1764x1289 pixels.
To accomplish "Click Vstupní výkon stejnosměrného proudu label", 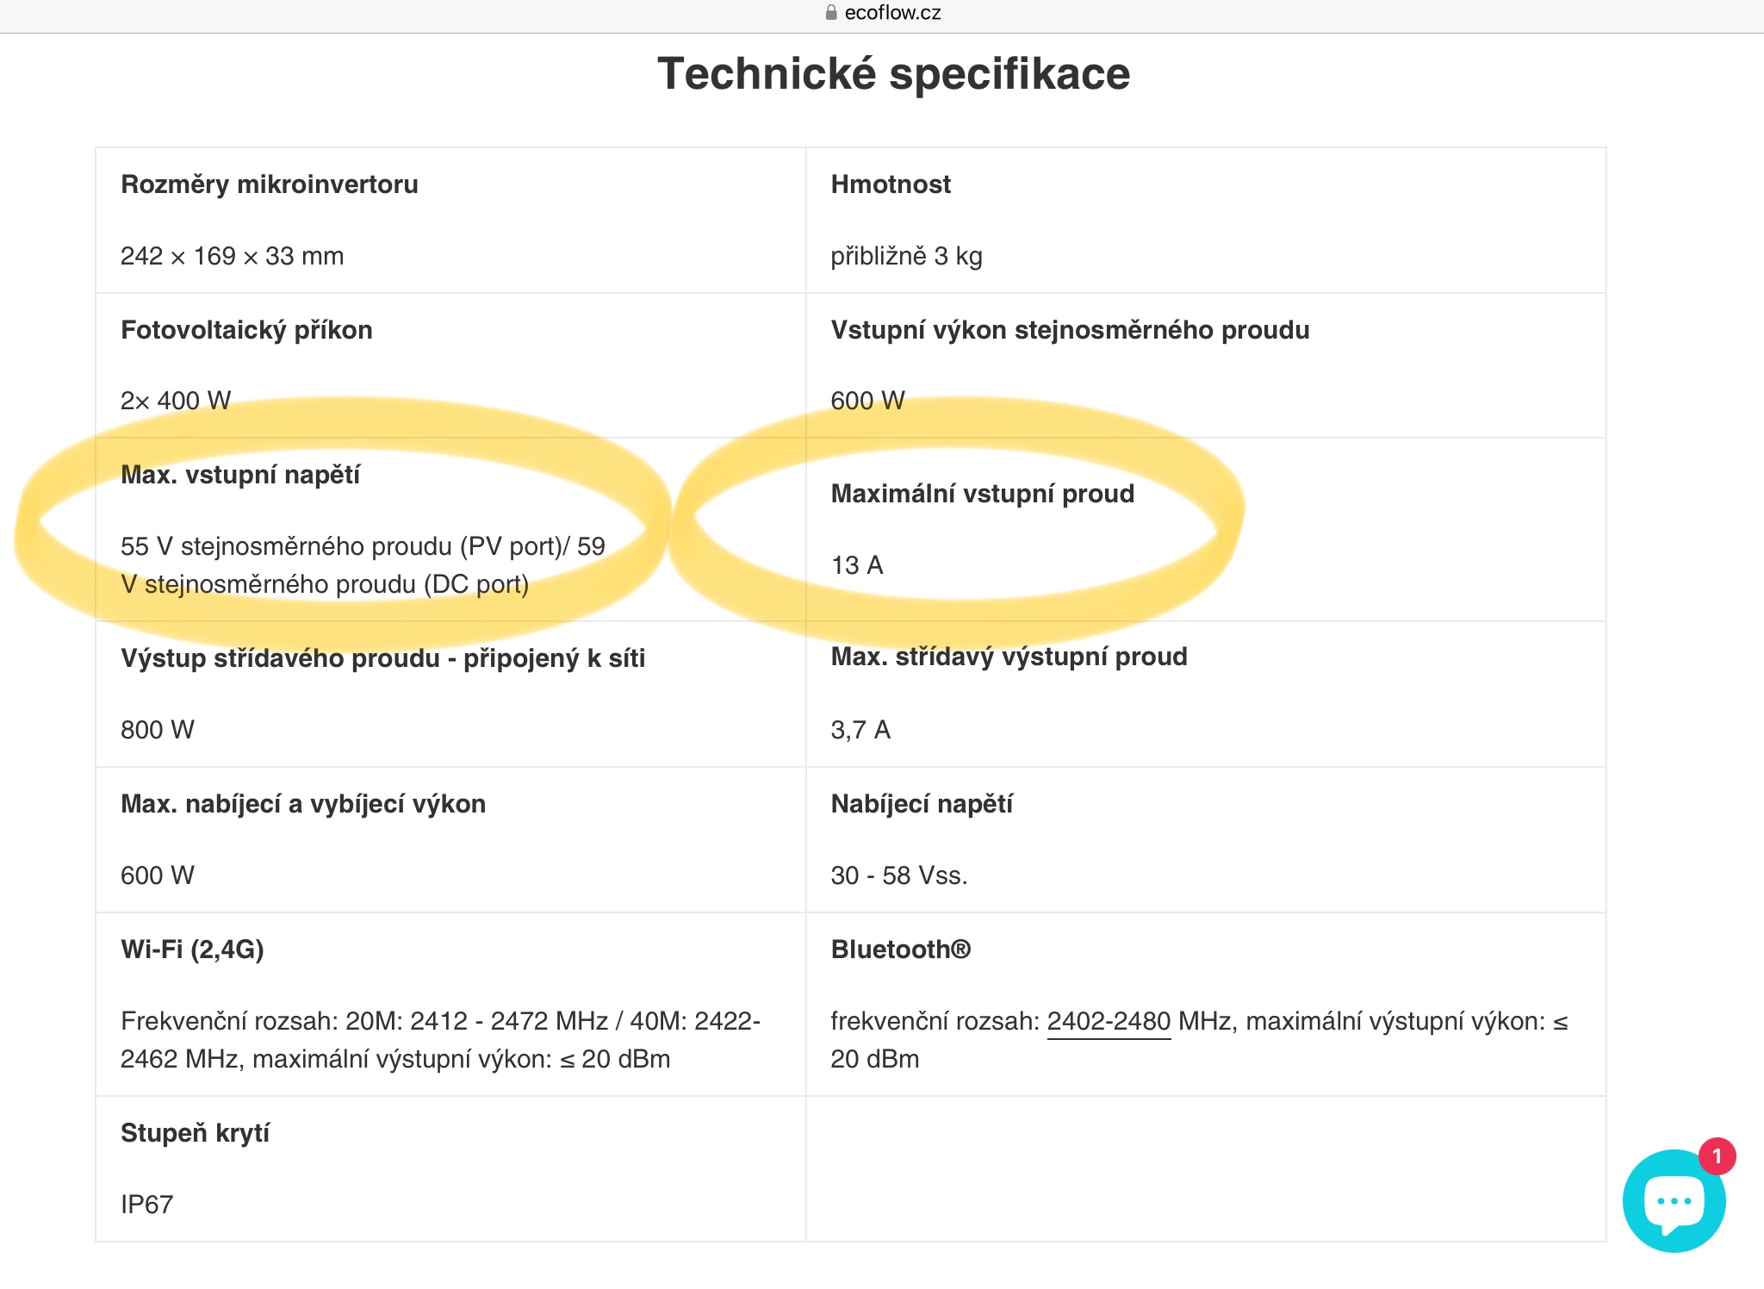I will (1070, 330).
